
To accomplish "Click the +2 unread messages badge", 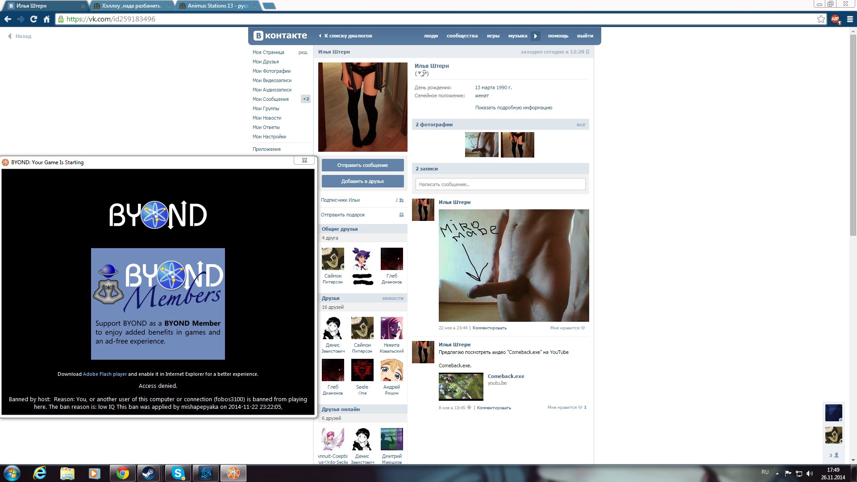I will click(305, 99).
